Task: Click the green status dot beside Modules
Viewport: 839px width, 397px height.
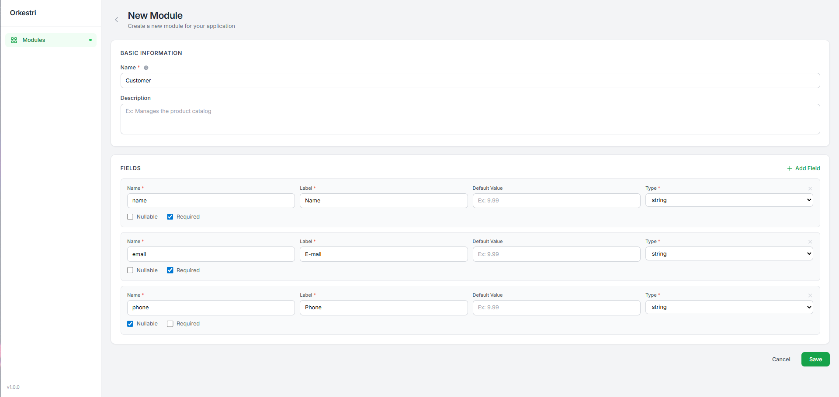Action: point(90,40)
